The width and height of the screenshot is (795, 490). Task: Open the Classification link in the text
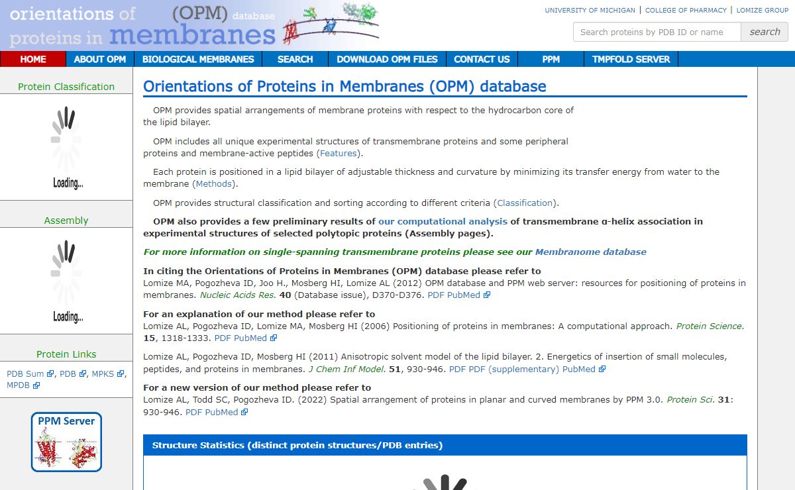coord(525,203)
